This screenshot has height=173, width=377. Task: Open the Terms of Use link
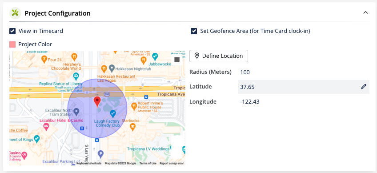tap(148, 163)
